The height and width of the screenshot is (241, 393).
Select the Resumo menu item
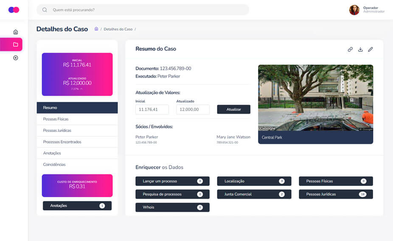click(x=77, y=108)
